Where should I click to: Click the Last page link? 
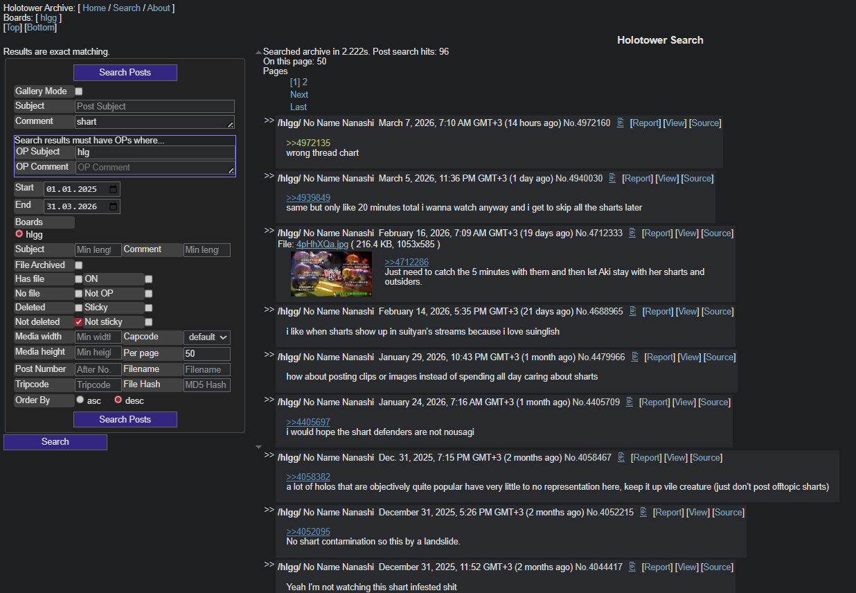298,107
